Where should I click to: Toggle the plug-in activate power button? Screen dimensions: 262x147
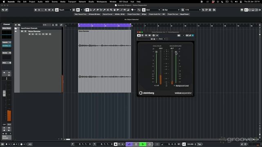(x=139, y=36)
